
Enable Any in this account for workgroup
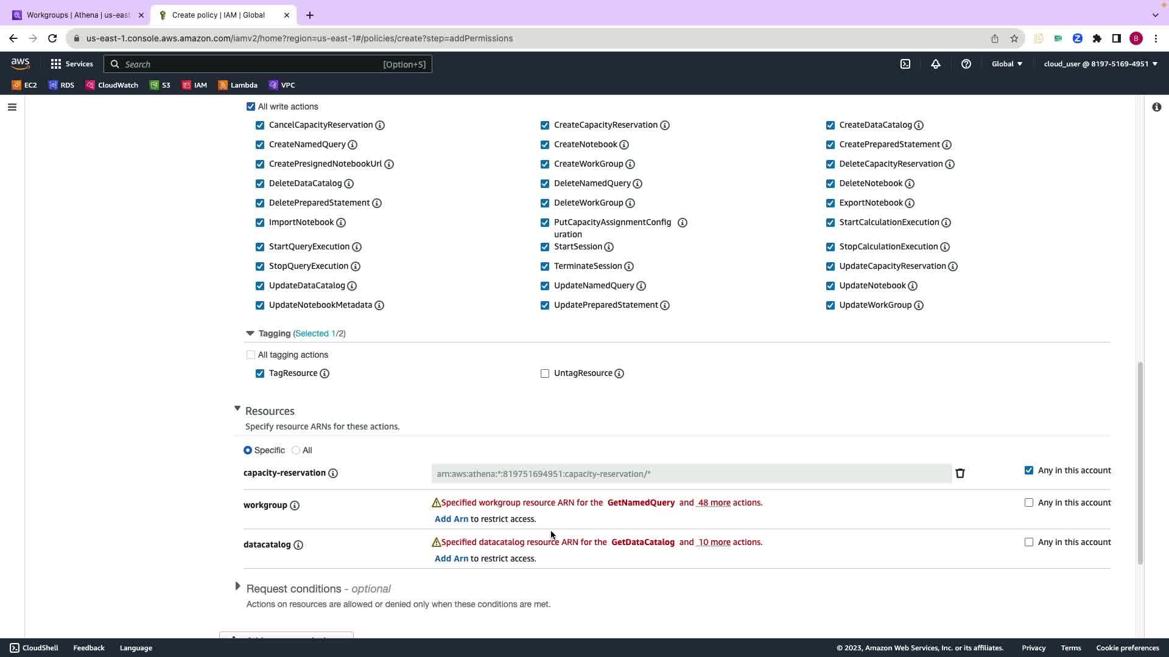[x=1029, y=502]
